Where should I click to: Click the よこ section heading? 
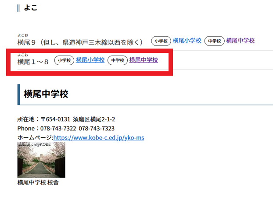coord(30,8)
